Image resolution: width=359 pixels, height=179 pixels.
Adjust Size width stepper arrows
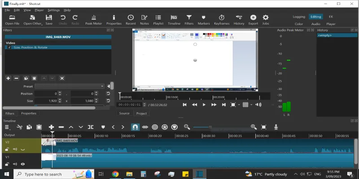[60, 101]
